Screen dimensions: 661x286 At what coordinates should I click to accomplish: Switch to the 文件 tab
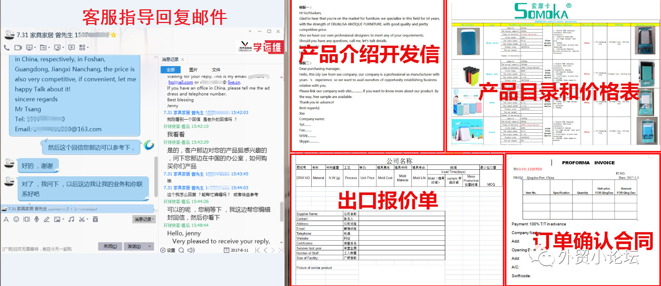click(216, 70)
